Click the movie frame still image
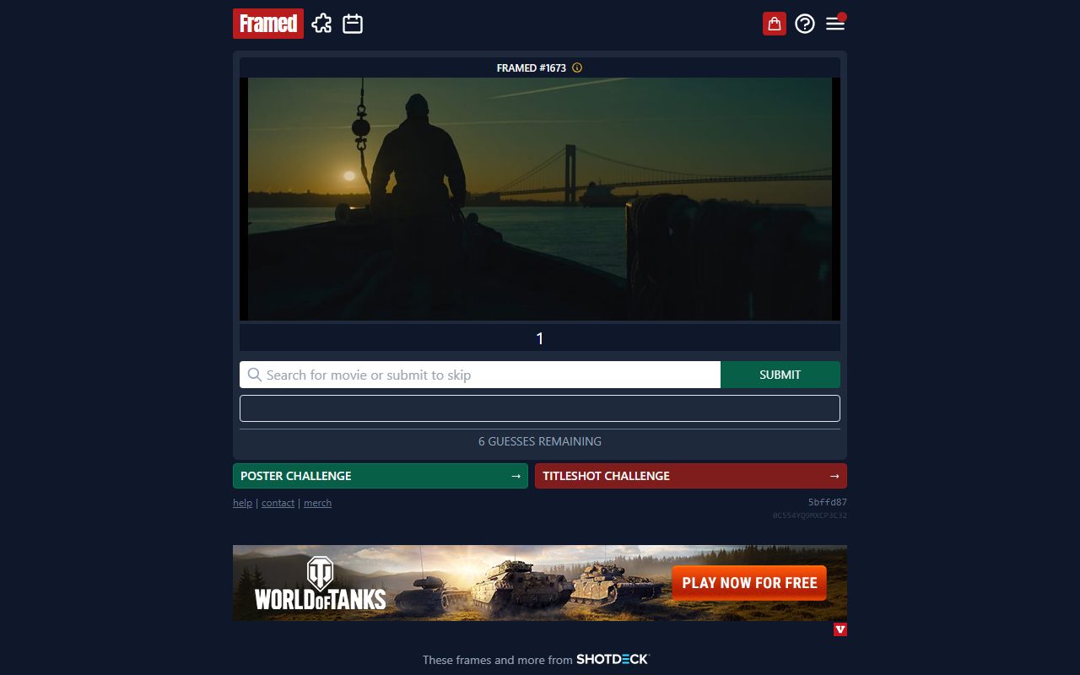Screen dimensions: 1080x675 pyautogui.click(x=540, y=199)
